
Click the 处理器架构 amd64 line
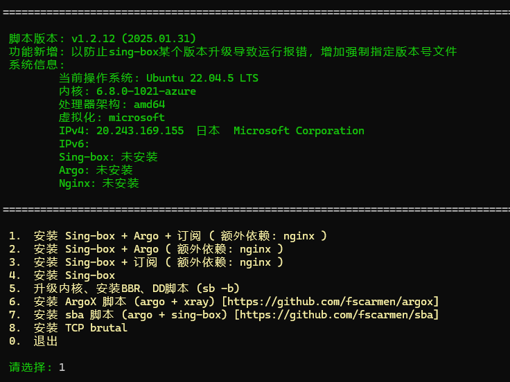(x=112, y=104)
